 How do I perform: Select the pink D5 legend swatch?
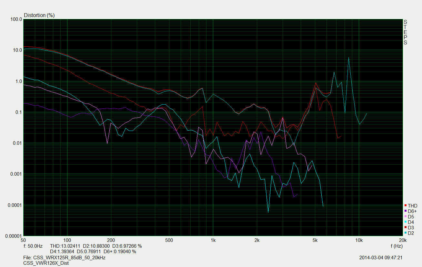click(406, 216)
